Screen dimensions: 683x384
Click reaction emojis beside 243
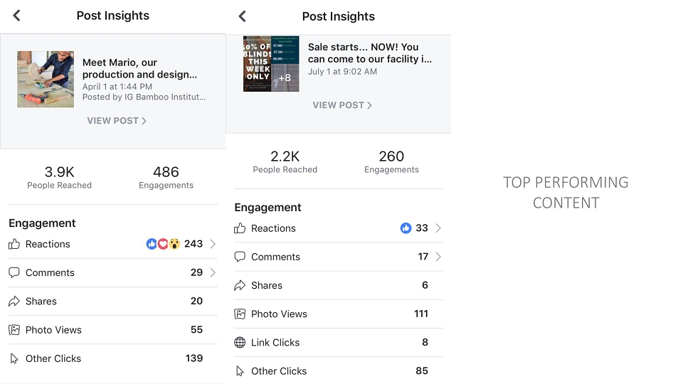[x=163, y=244]
